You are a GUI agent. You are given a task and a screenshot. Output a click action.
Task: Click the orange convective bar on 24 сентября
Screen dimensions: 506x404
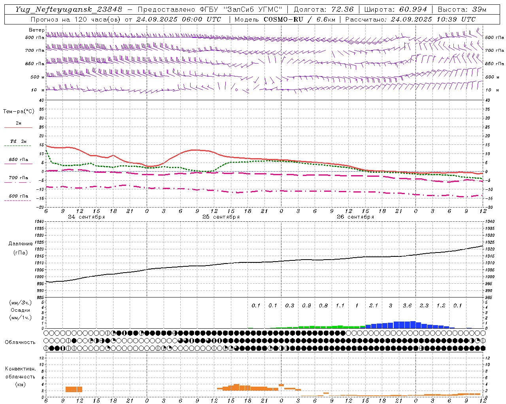(74, 389)
